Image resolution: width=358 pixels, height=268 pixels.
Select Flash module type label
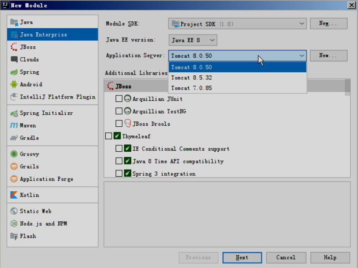click(x=28, y=236)
